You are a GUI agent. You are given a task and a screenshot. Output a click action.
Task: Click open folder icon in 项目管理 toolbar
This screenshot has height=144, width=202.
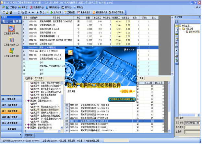[177, 34]
